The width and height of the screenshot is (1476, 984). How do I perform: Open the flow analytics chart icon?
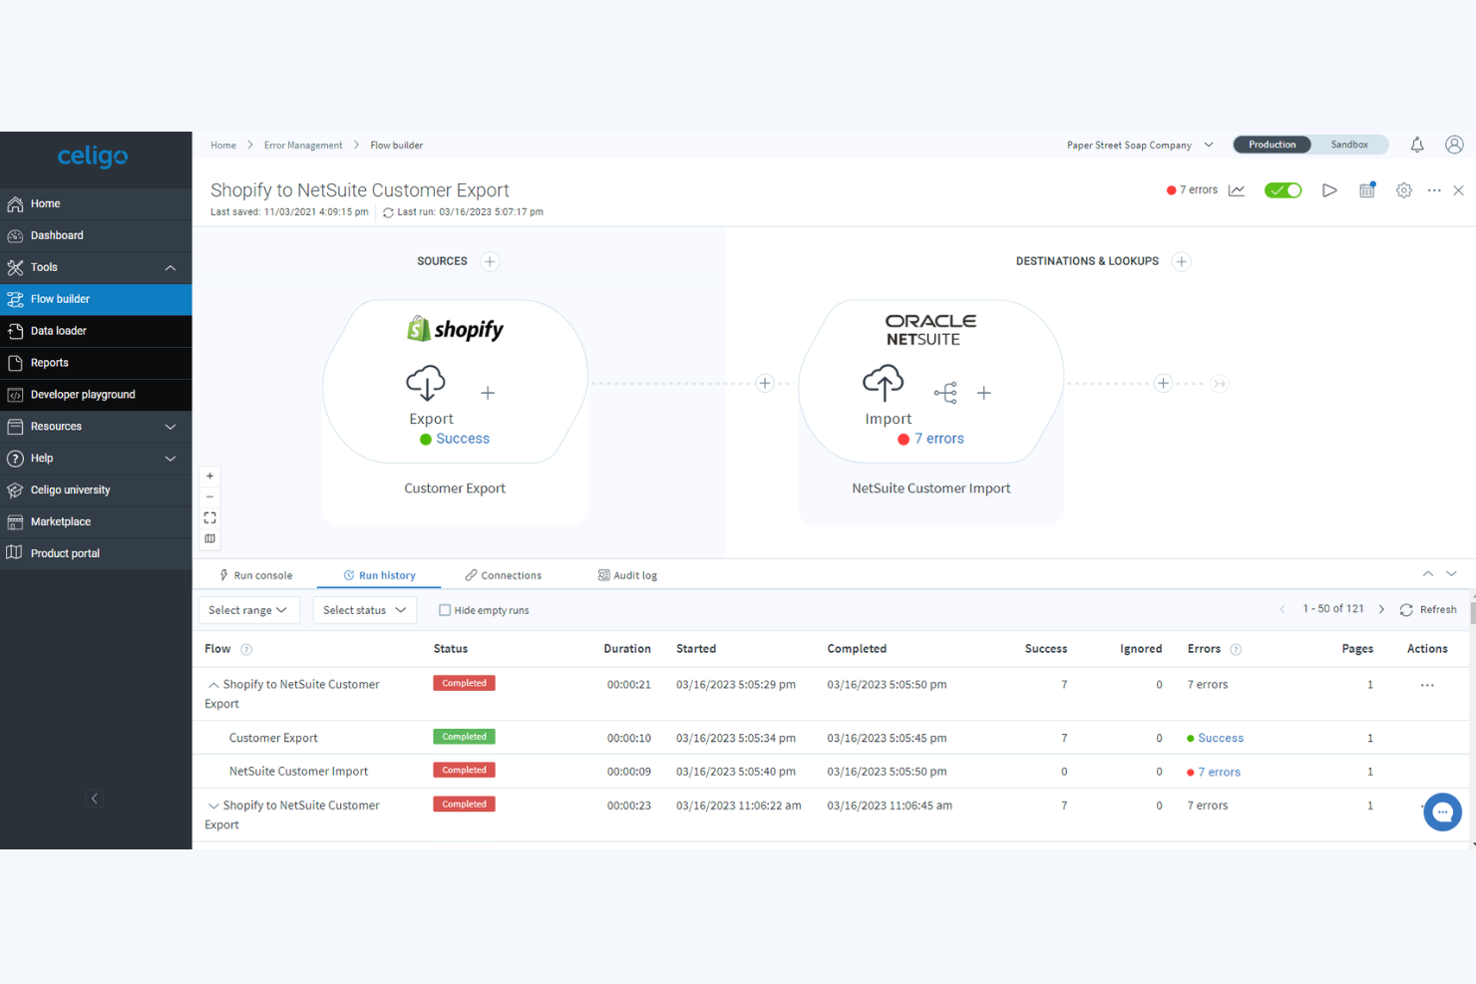coord(1237,190)
